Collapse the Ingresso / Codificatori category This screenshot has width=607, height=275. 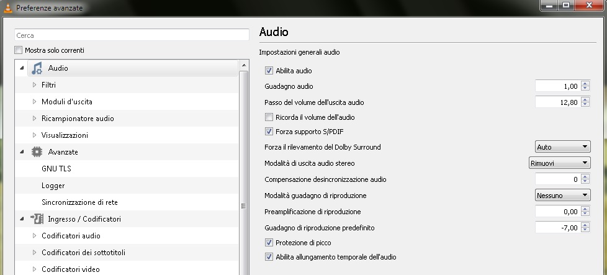22,219
